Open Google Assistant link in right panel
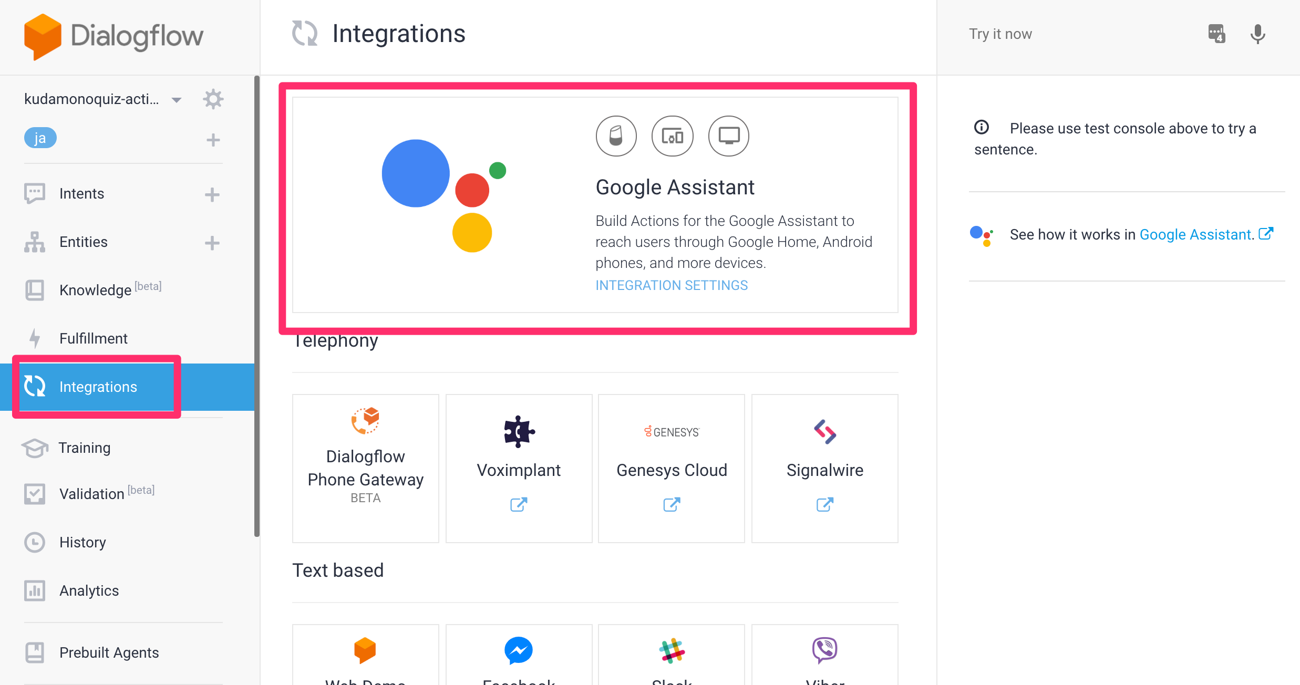This screenshot has width=1300, height=685. coord(1195,234)
